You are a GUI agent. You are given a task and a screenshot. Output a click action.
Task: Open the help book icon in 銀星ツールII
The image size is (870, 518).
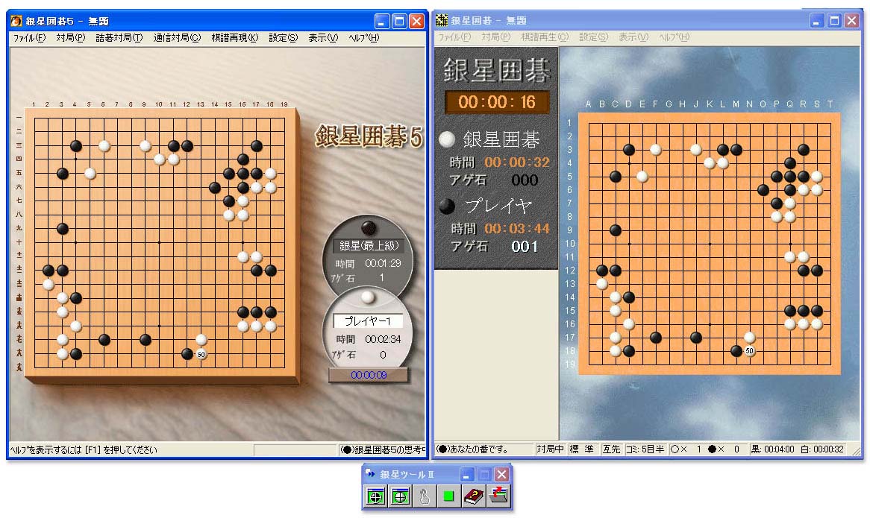pyautogui.click(x=473, y=496)
